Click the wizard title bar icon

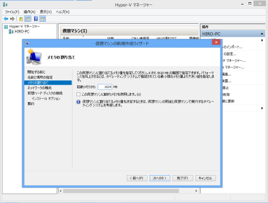[x=27, y=43]
